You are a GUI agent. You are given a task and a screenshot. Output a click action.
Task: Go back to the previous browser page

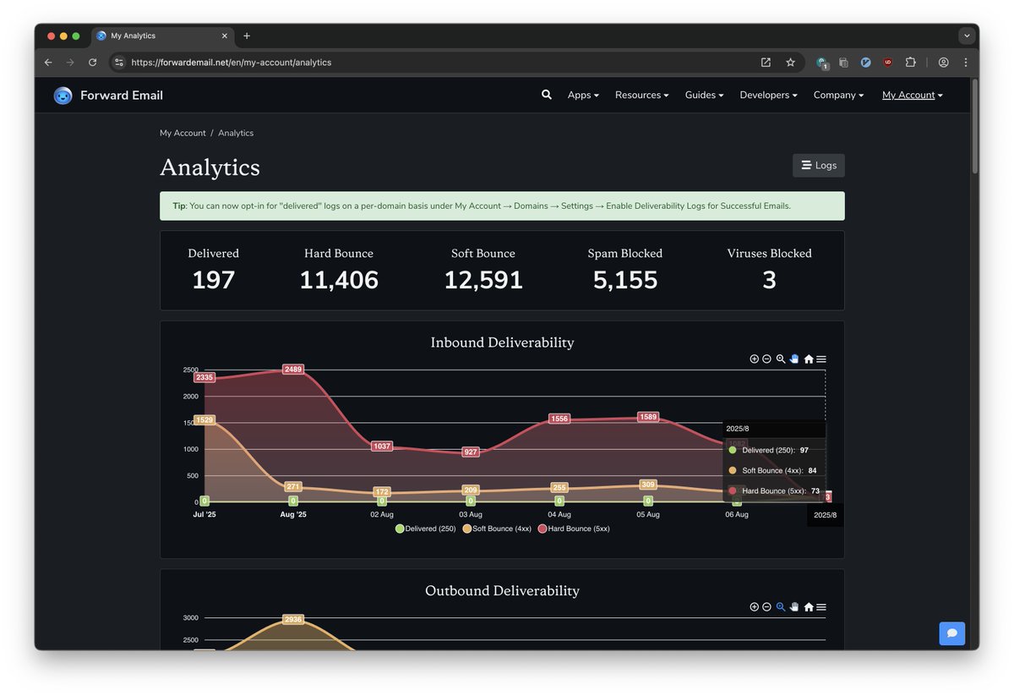click(48, 63)
